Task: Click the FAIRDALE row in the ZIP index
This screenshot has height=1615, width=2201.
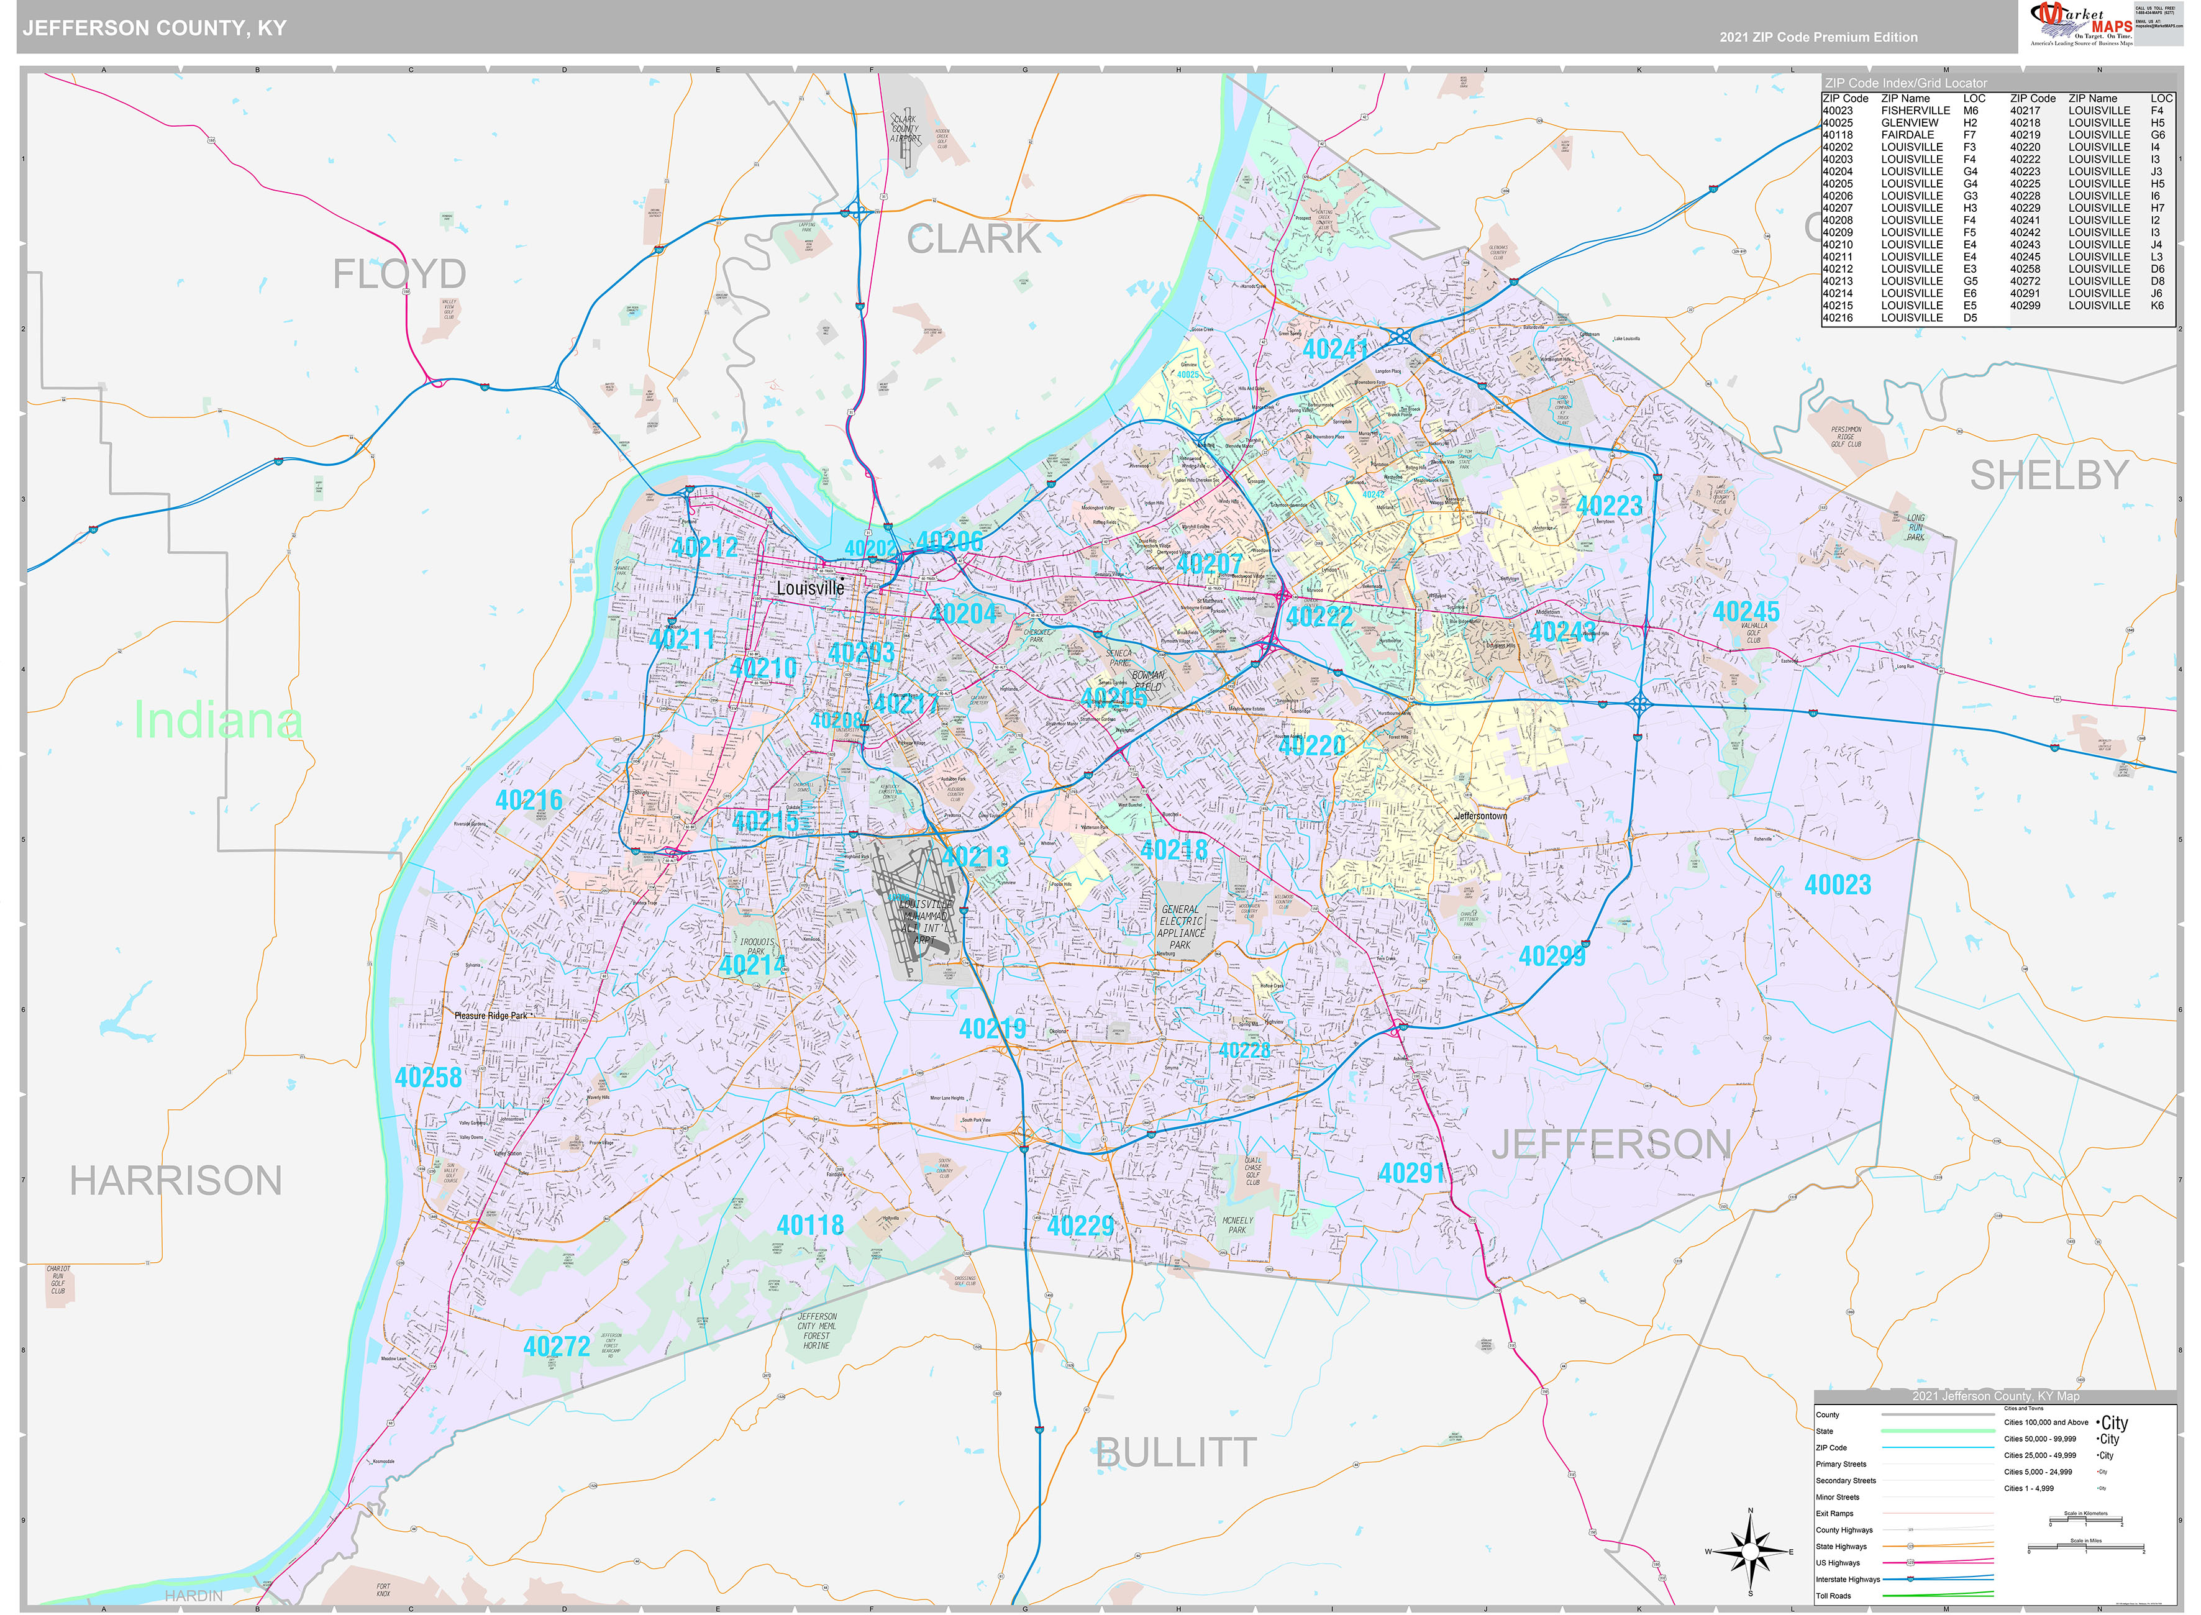Action: (x=1900, y=135)
